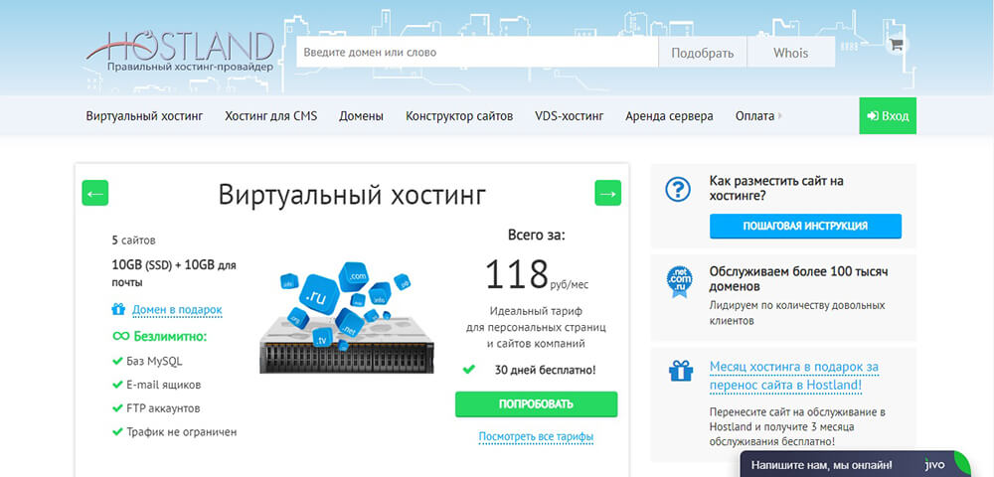
Task: Click the green Вход login button
Action: [888, 116]
